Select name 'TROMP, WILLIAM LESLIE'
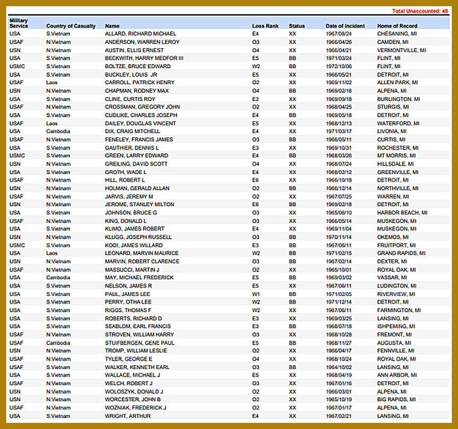 (x=136, y=351)
